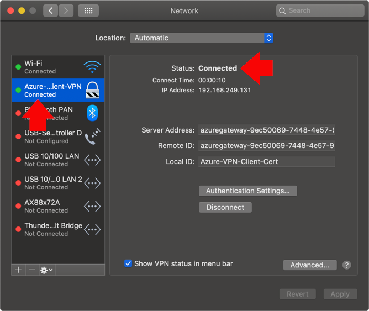Click the USB 10/100 LAN ethernet icon
This screenshot has width=369, height=311.
92,160
